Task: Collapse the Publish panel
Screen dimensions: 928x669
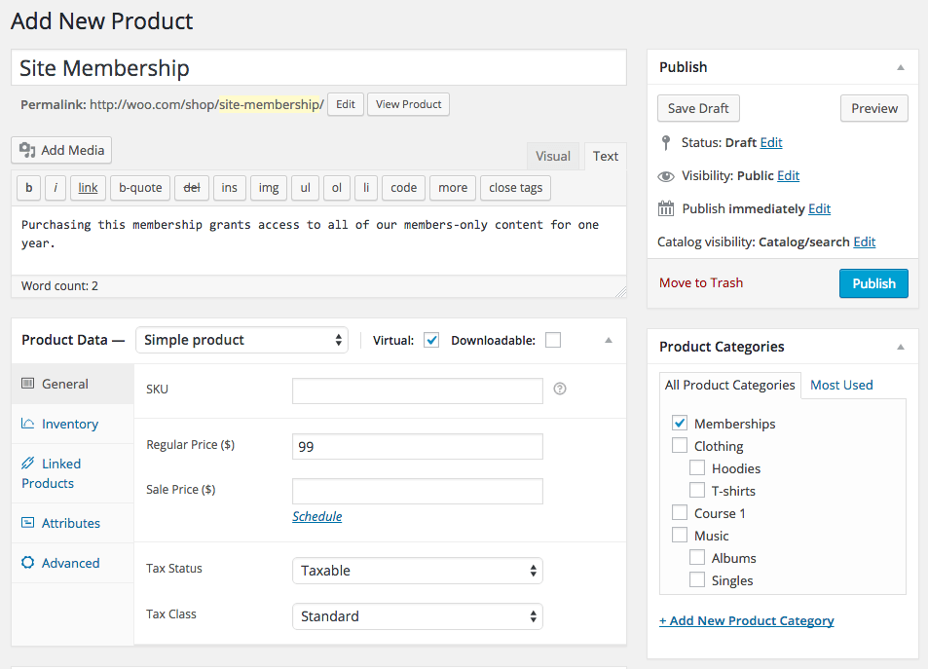Action: tap(901, 67)
